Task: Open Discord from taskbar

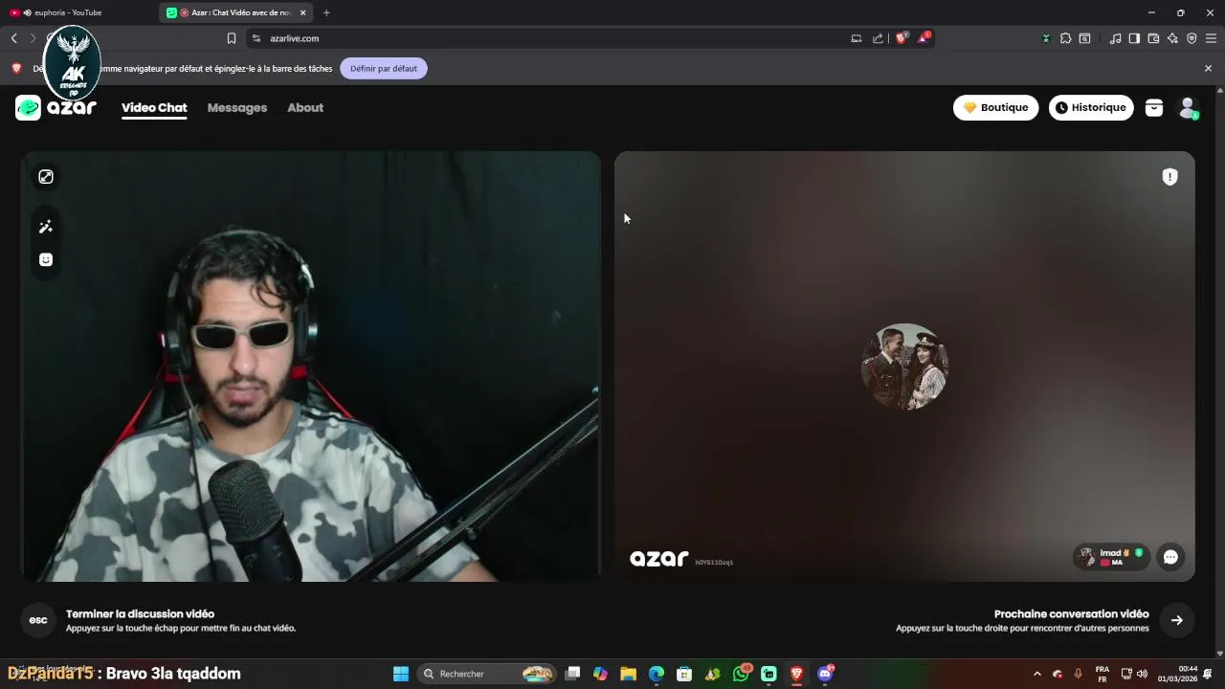Action: coord(825,674)
